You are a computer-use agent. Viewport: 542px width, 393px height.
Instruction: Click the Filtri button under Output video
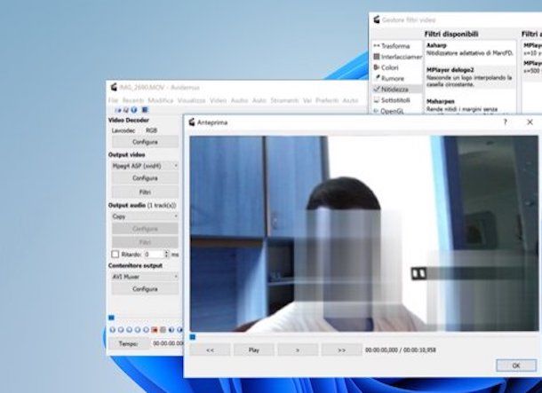(145, 193)
